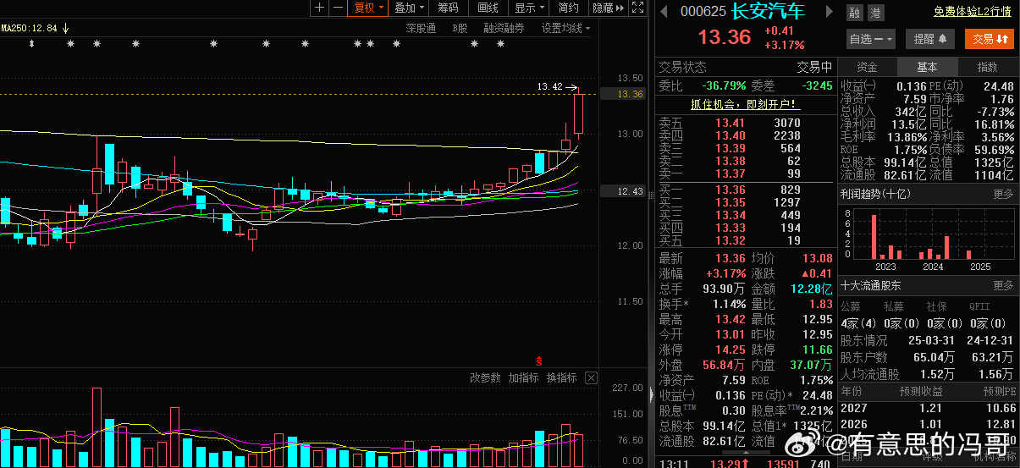Click 涨停 value 14.25

click(x=731, y=350)
